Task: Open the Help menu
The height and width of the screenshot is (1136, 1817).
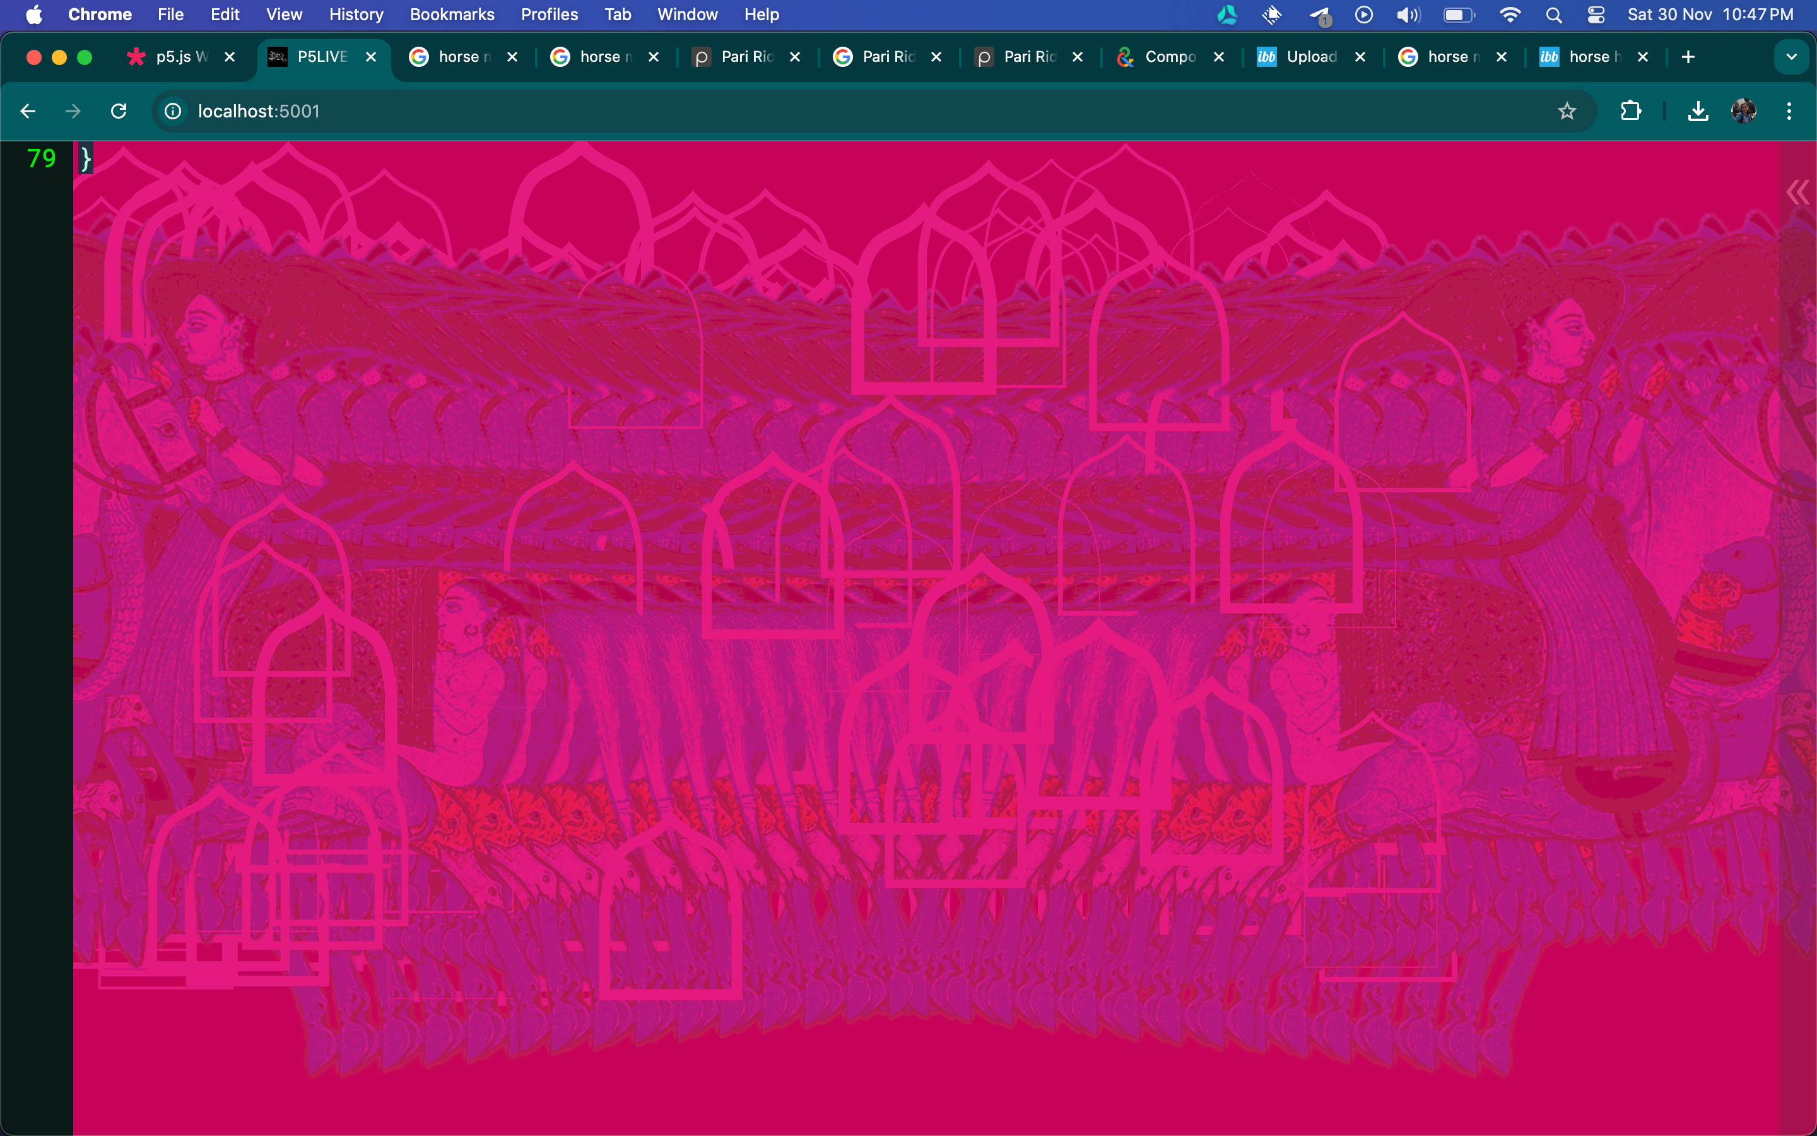Action: click(761, 15)
